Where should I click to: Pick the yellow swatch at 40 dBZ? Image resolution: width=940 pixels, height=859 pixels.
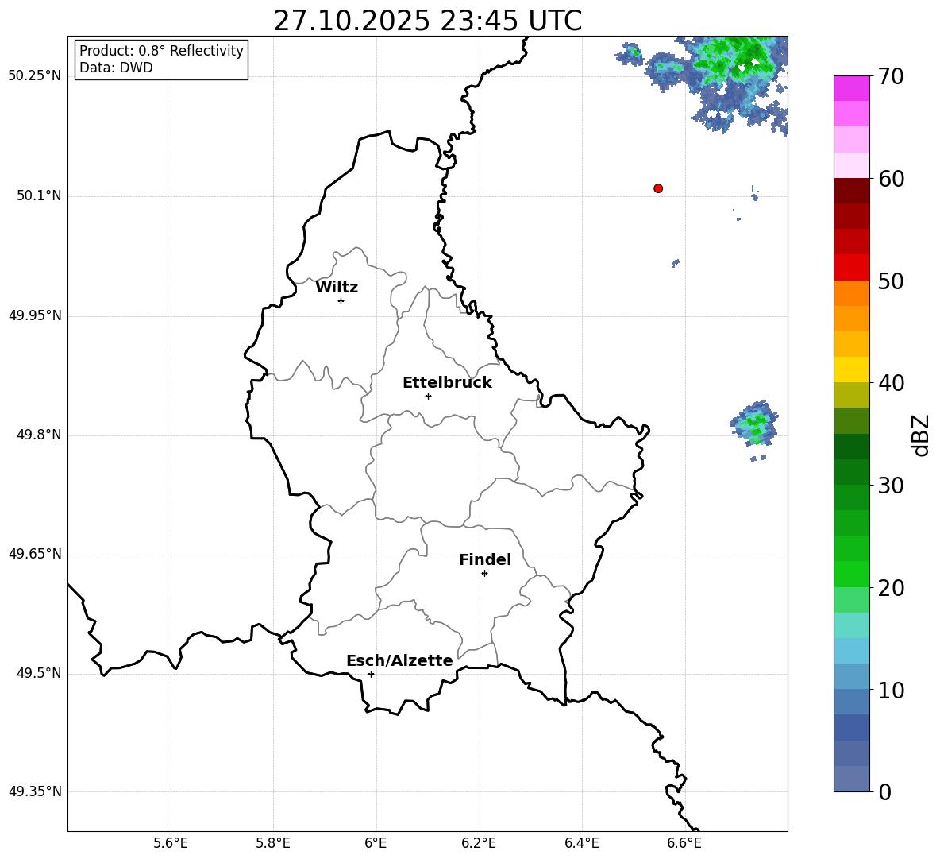[851, 370]
